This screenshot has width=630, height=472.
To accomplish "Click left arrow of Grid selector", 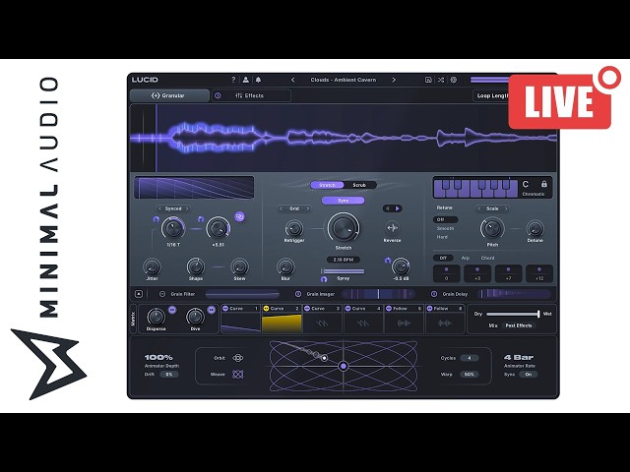I will [x=281, y=208].
